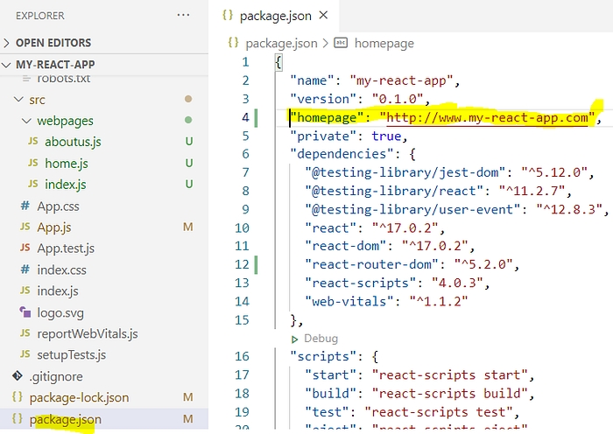Image resolution: width=613 pixels, height=434 pixels.
Task: Open the Explorer more actions ellipsis
Action: click(182, 16)
